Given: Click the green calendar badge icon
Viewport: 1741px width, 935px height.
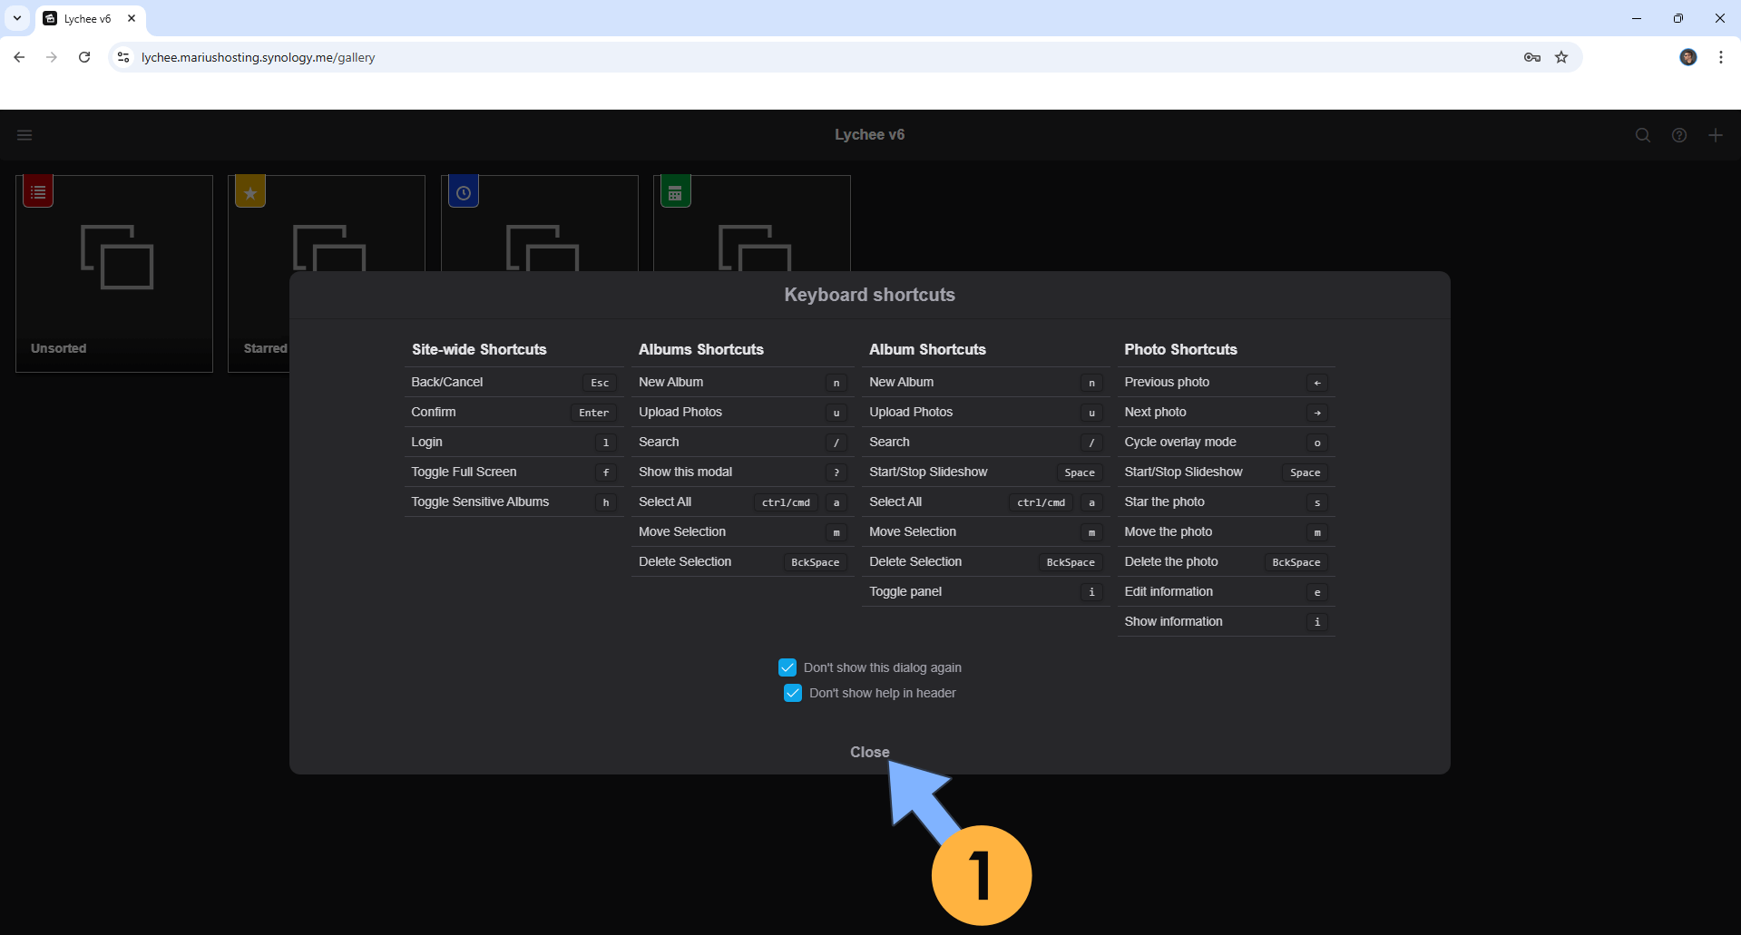Looking at the screenshot, I should click(676, 192).
